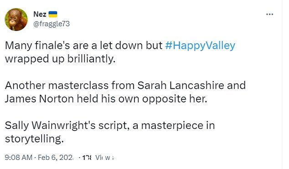Click the phrase "a masterpiece in"
This screenshot has width=289, height=169.
pos(174,126)
